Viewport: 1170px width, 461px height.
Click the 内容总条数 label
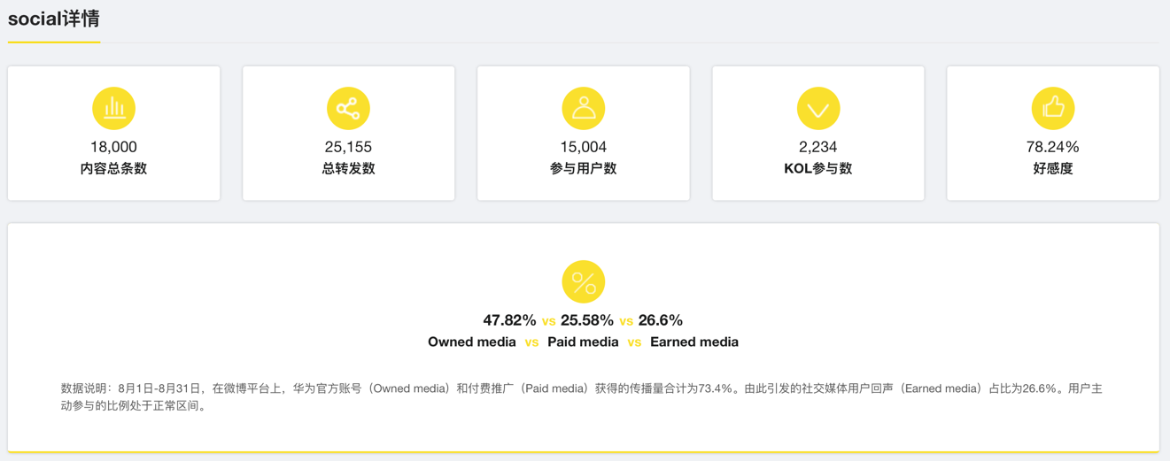pyautogui.click(x=113, y=168)
